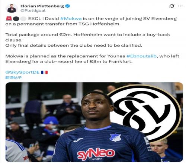Click the Florian Plettenberg display name
The height and width of the screenshot is (163, 186).
42,6
